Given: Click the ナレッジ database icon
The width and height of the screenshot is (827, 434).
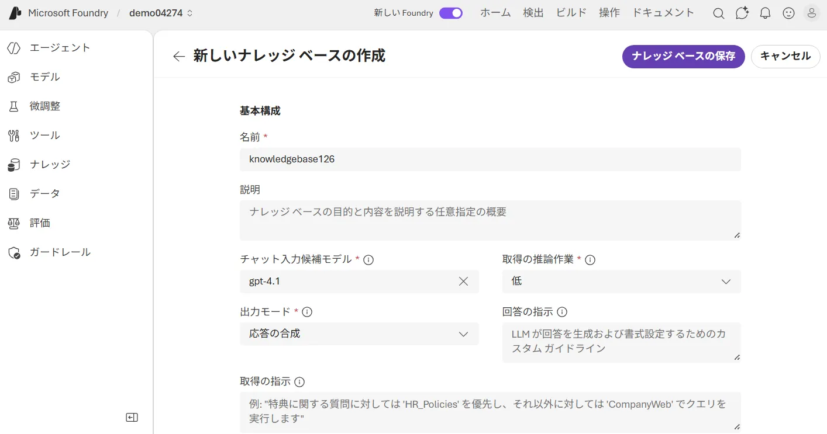Looking at the screenshot, I should 14,165.
